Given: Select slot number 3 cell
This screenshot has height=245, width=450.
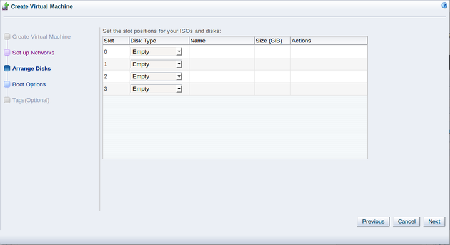Looking at the screenshot, I should pos(116,89).
